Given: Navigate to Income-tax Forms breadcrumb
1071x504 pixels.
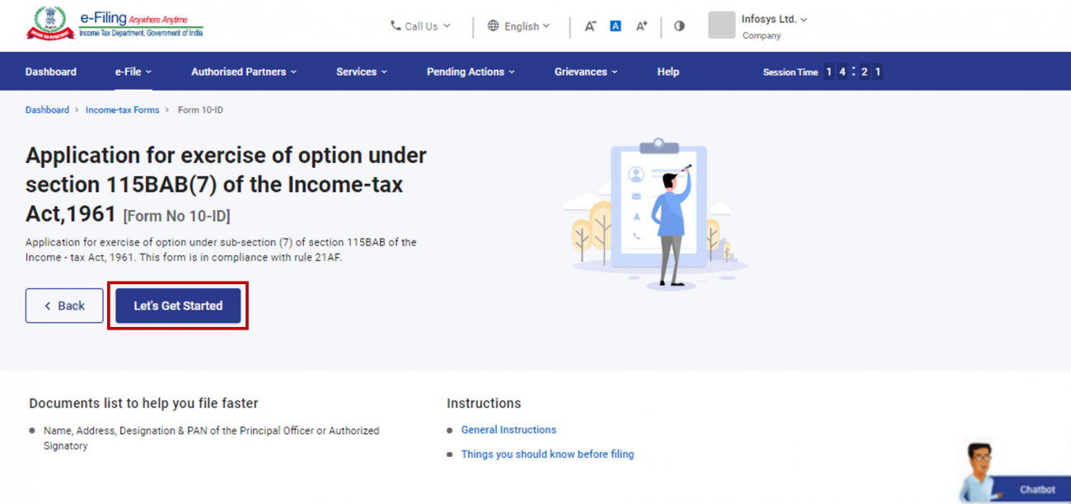Looking at the screenshot, I should [x=122, y=109].
